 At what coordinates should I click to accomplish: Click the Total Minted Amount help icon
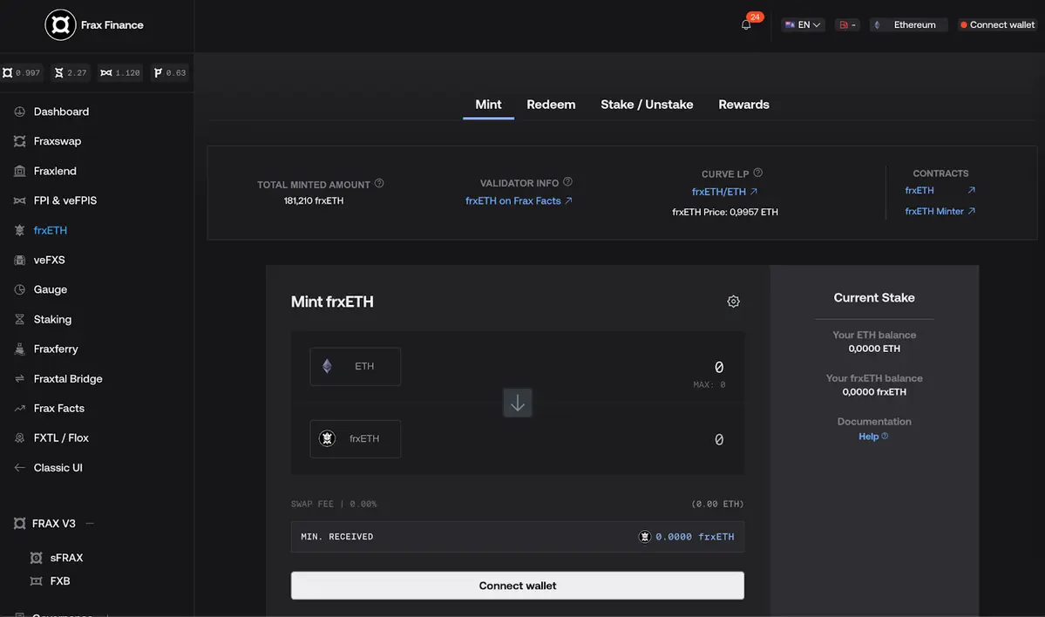tap(379, 184)
